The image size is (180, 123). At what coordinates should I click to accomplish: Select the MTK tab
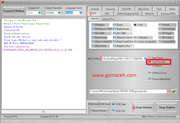94,13
